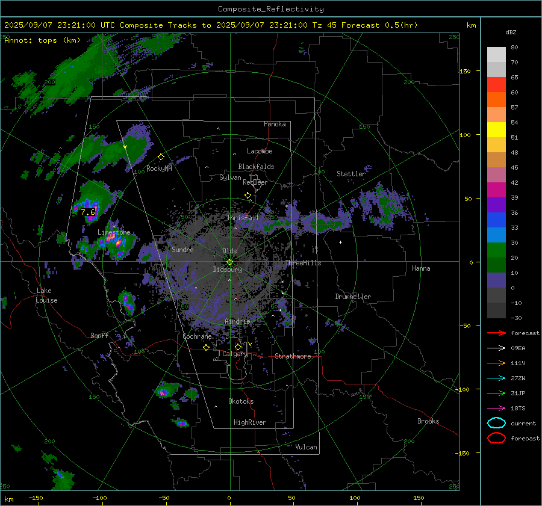Click the RedDeer city label

click(255, 182)
